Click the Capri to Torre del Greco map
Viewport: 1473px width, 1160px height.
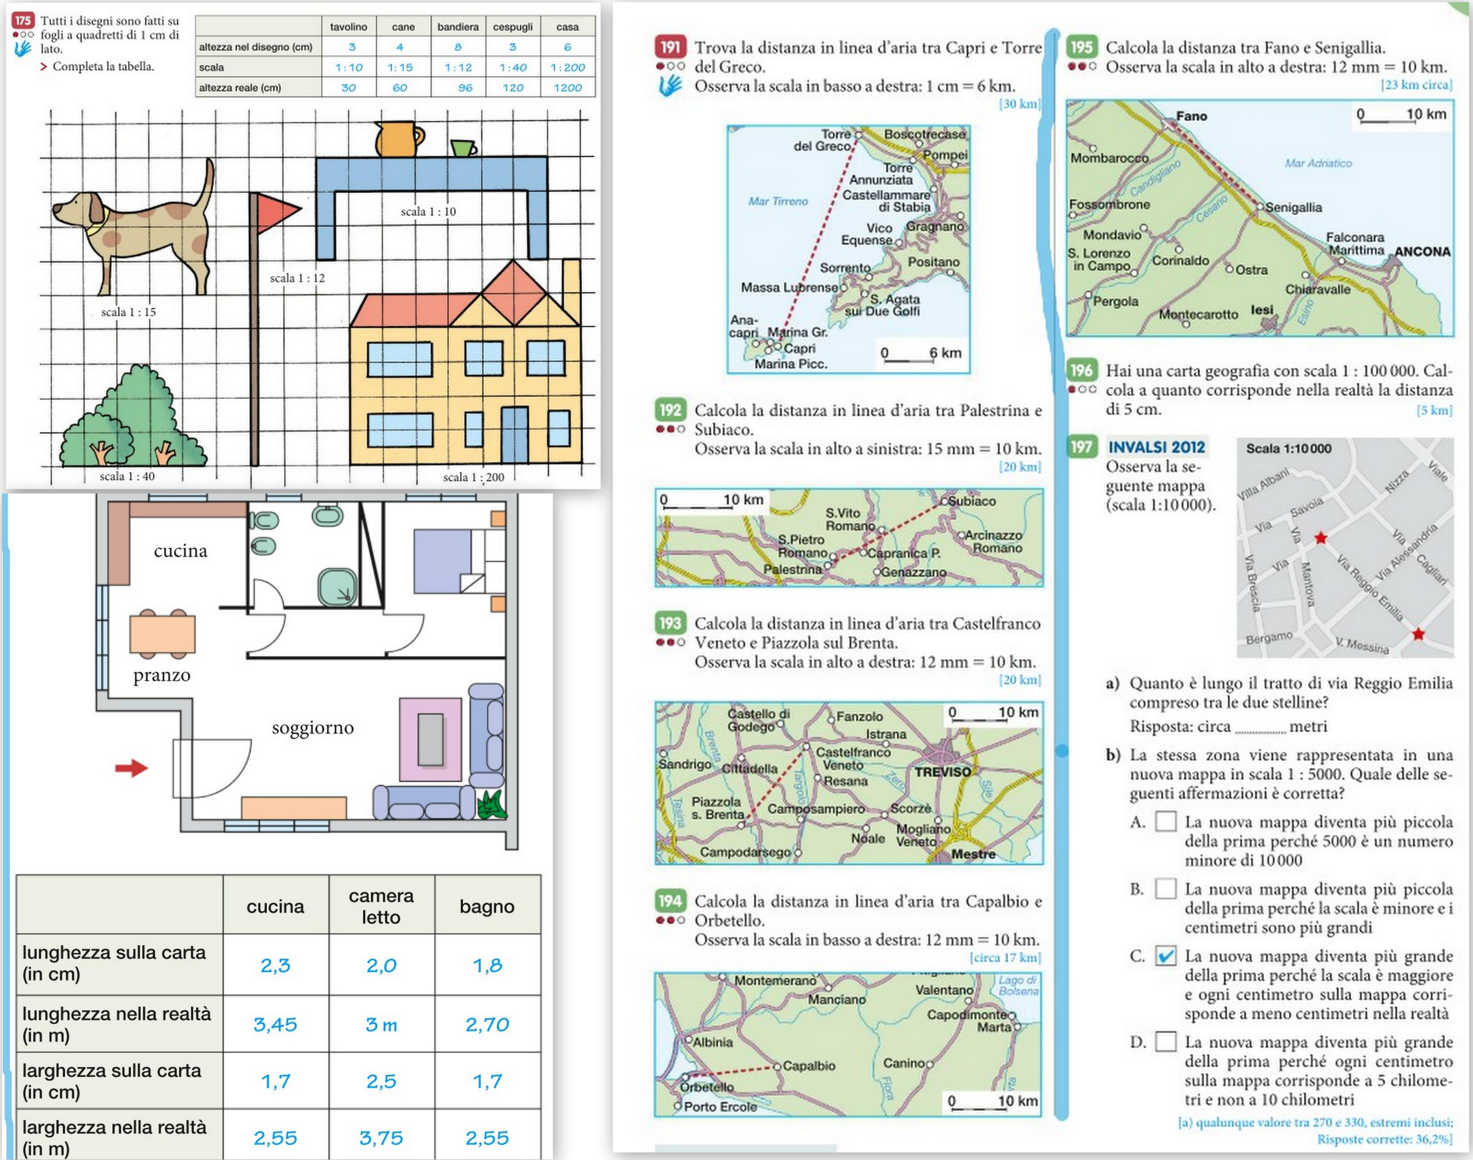pos(848,249)
